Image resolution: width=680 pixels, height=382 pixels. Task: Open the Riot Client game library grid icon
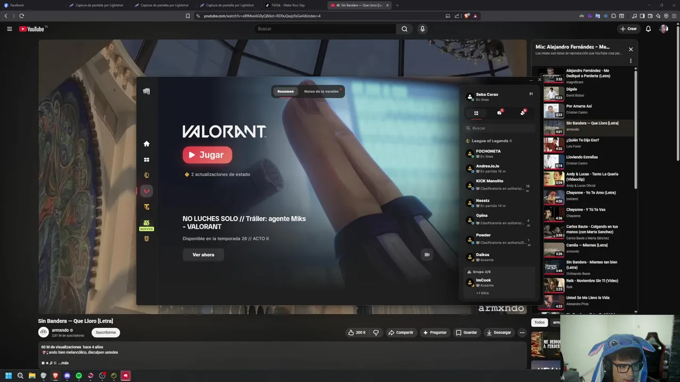(147, 160)
